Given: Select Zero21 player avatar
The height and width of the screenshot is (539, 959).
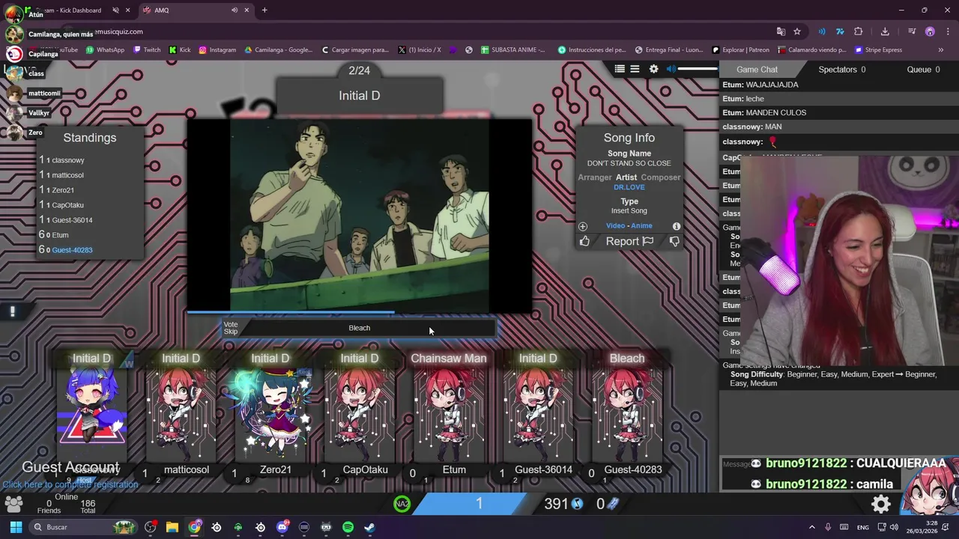Looking at the screenshot, I should click(270, 412).
